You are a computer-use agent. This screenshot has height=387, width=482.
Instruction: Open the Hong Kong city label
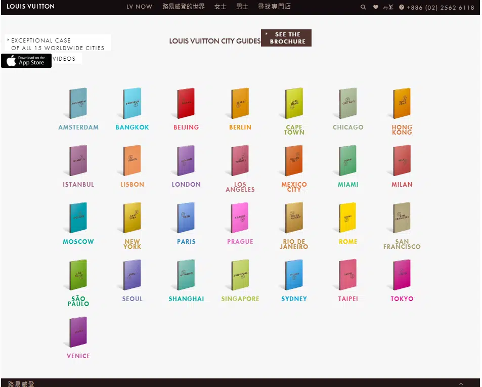point(402,130)
